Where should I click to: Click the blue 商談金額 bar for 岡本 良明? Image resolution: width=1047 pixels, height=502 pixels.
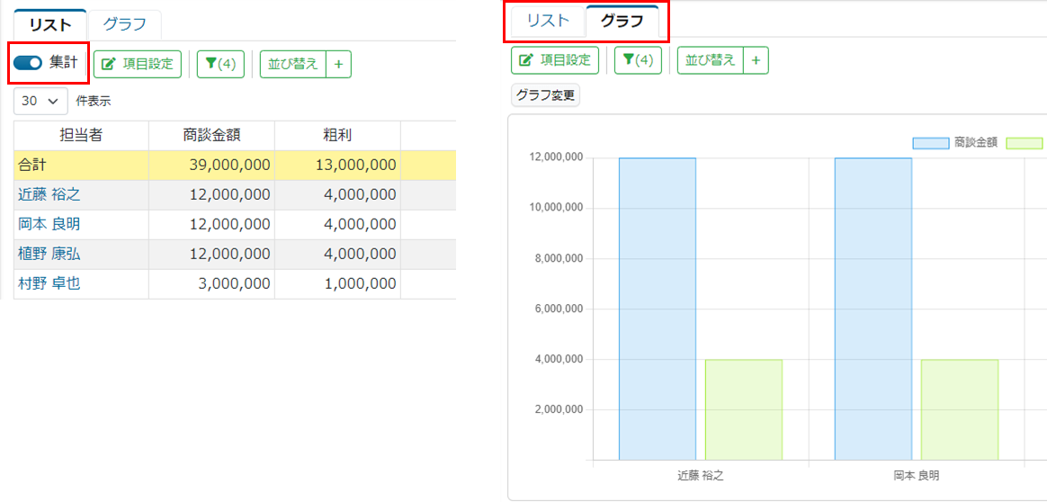pos(873,309)
